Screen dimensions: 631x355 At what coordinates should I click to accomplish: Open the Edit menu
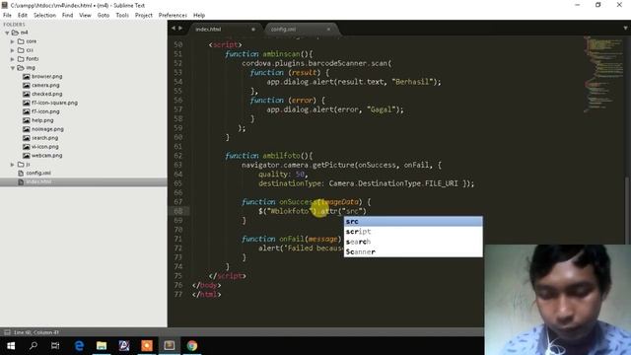tap(23, 16)
